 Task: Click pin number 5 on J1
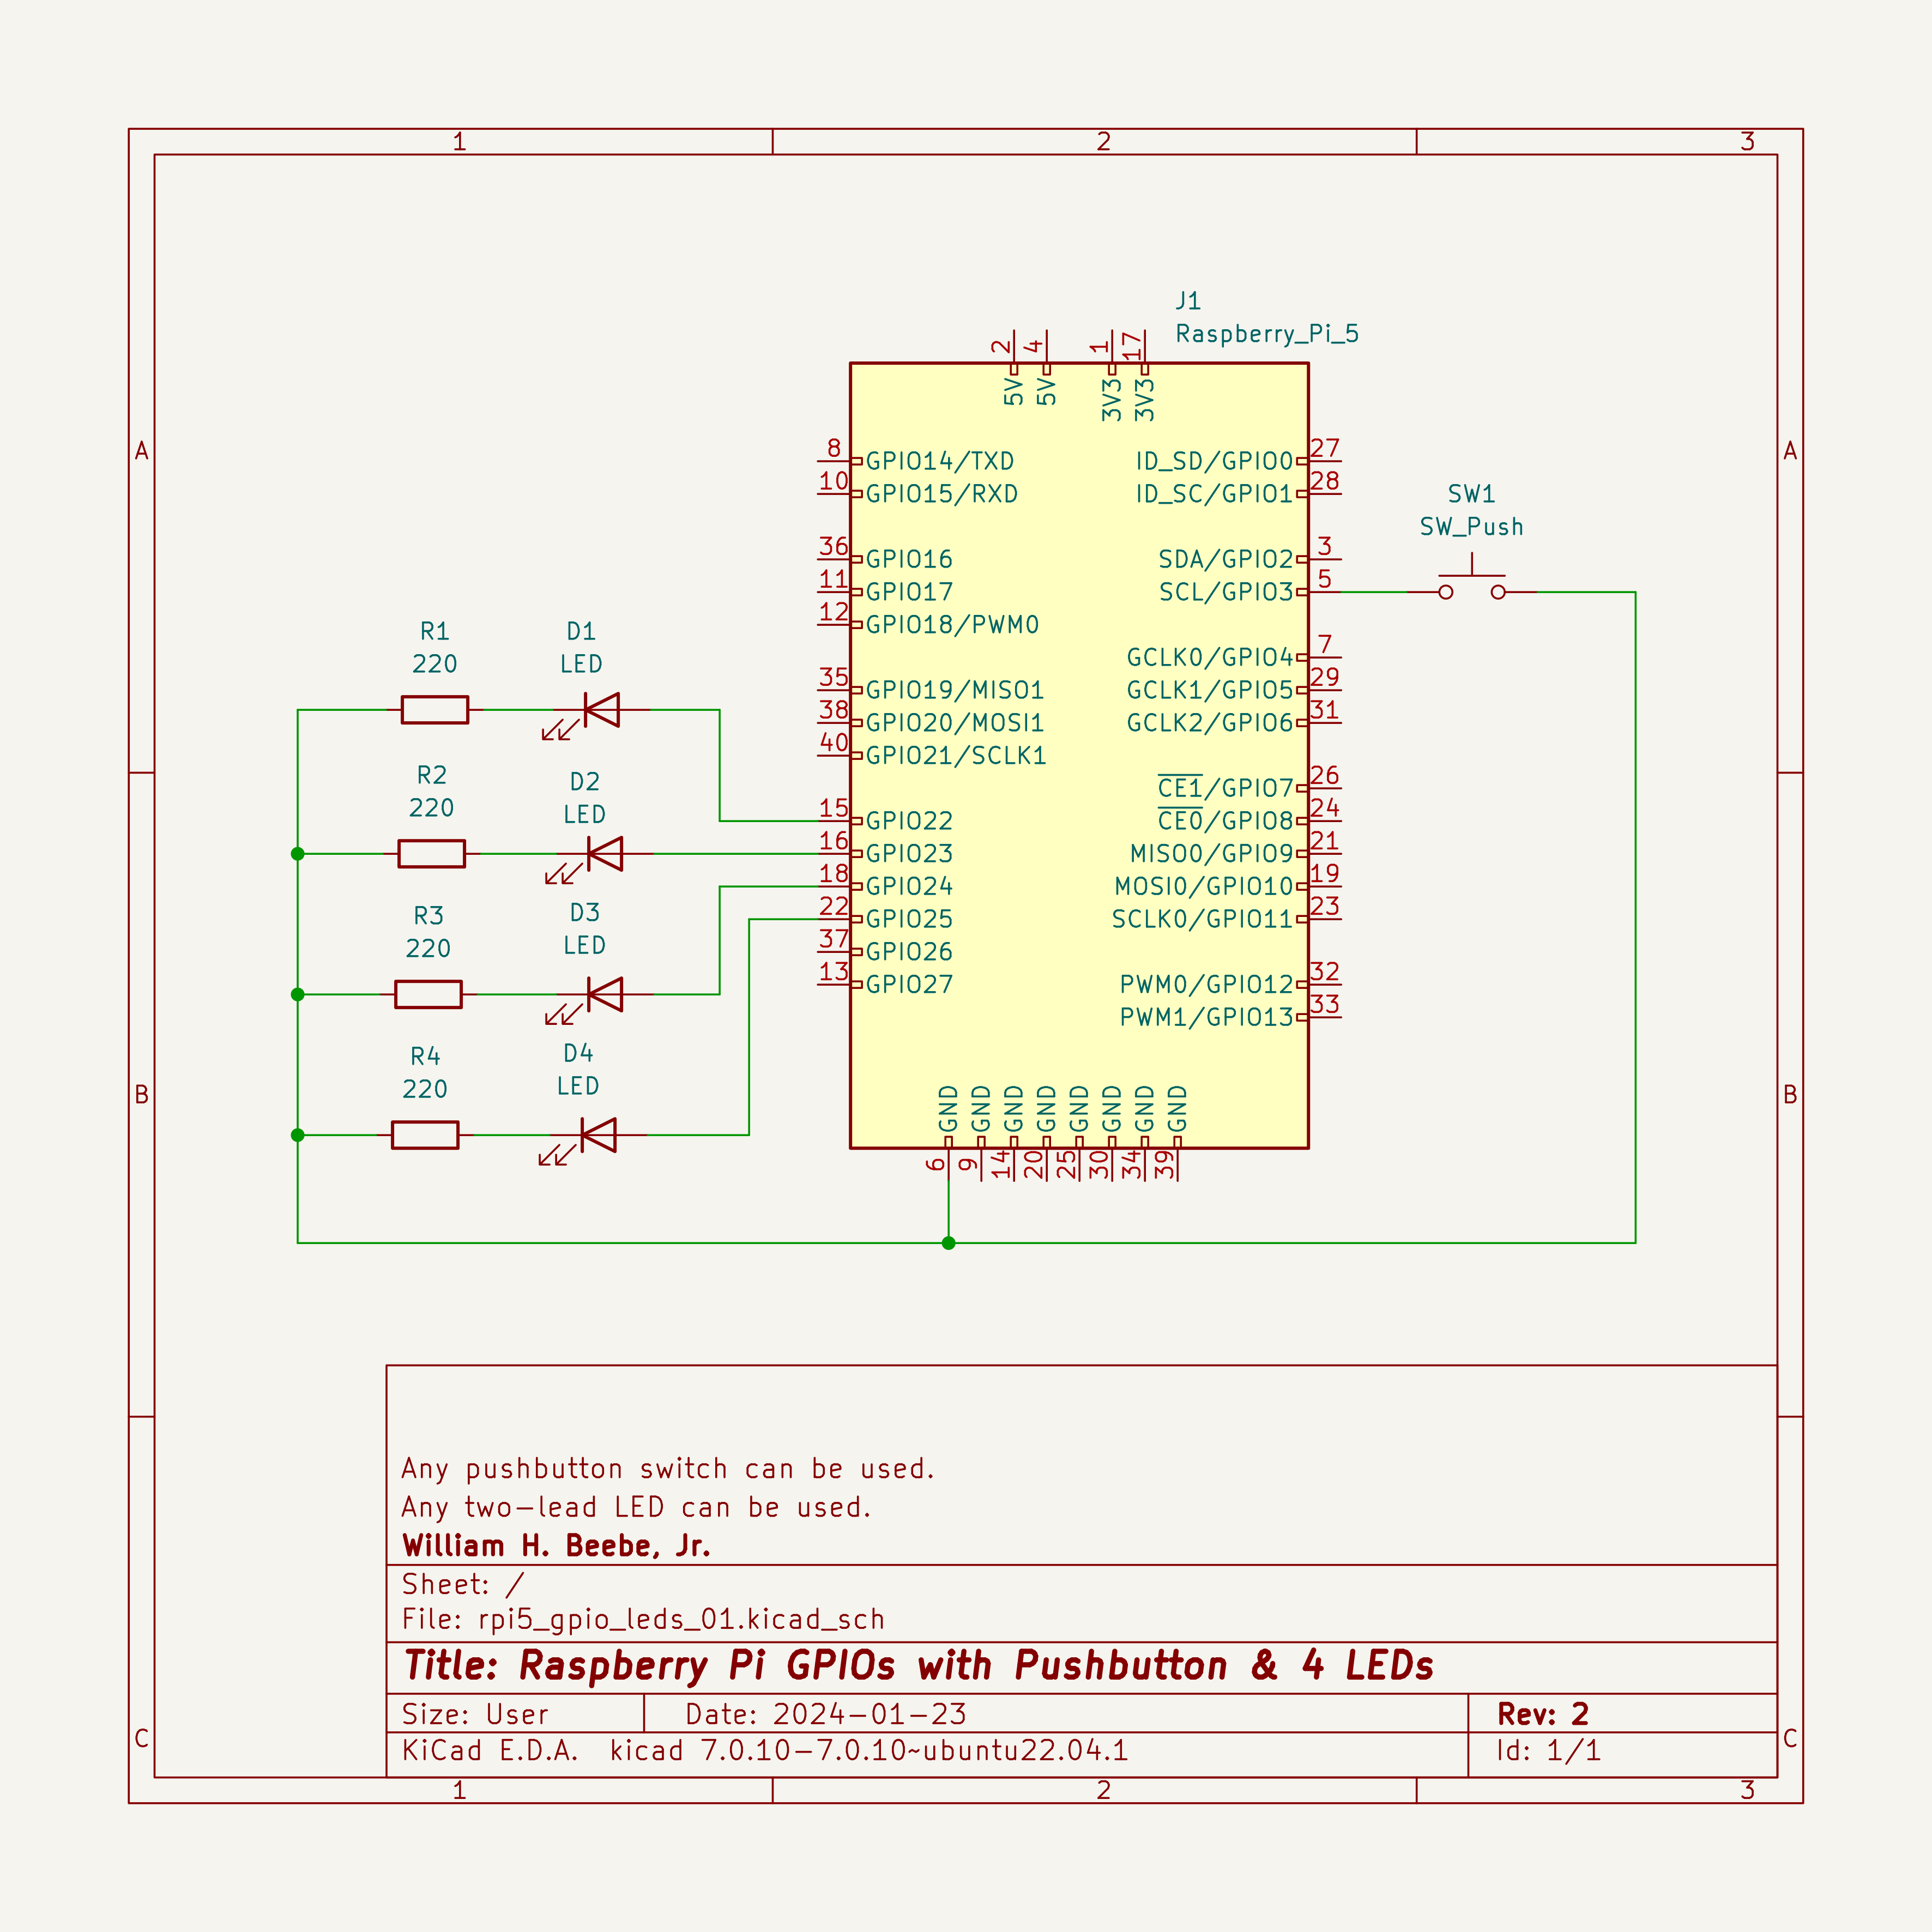(1324, 579)
